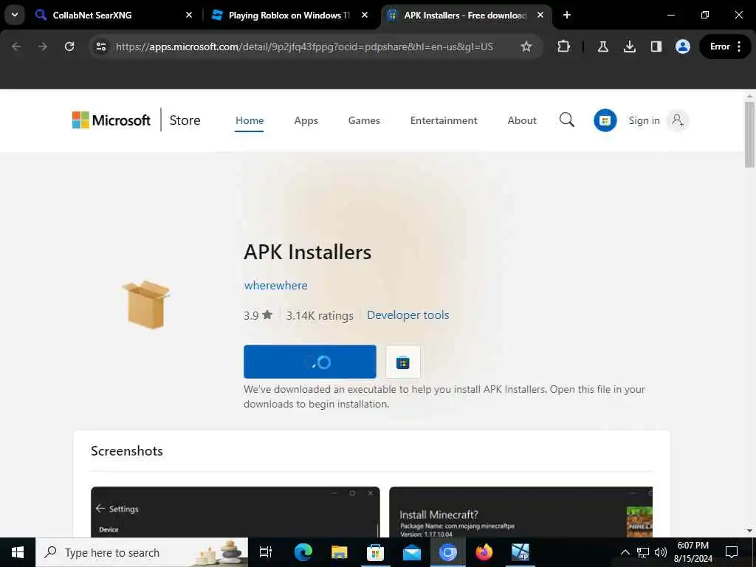Image resolution: width=756 pixels, height=567 pixels.
Task: Go back to the previous page
Action: (16, 47)
